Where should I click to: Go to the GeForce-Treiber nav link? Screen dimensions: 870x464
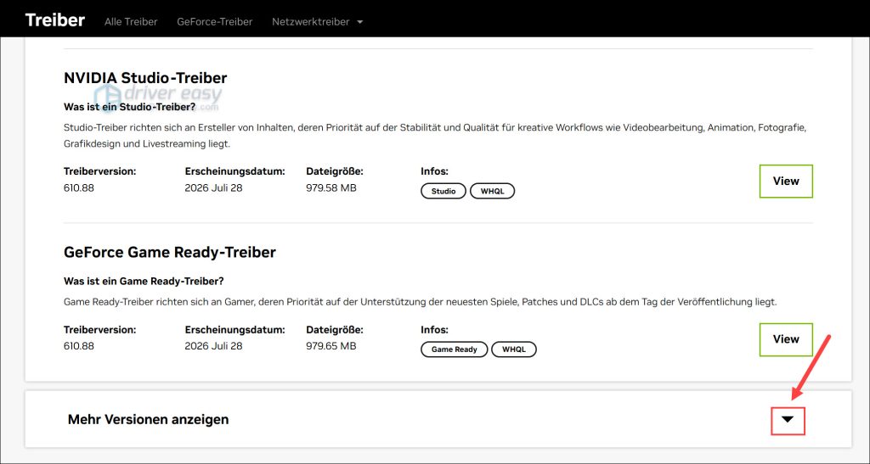(215, 21)
